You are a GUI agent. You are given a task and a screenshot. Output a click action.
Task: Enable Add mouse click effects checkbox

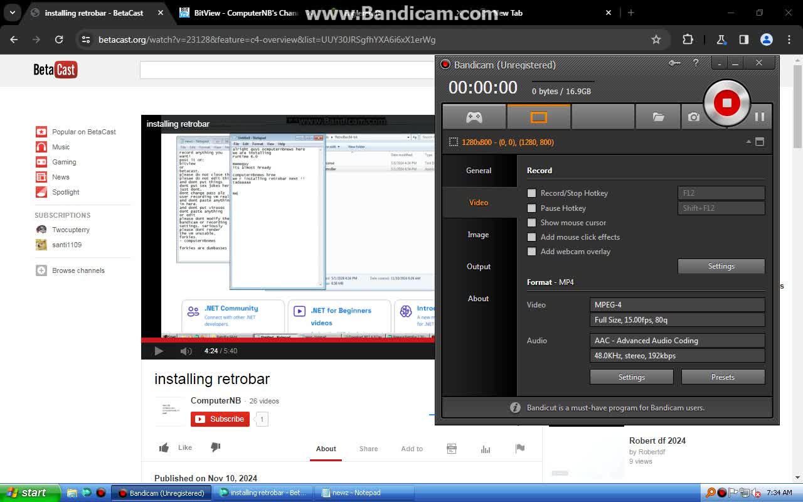(x=532, y=237)
